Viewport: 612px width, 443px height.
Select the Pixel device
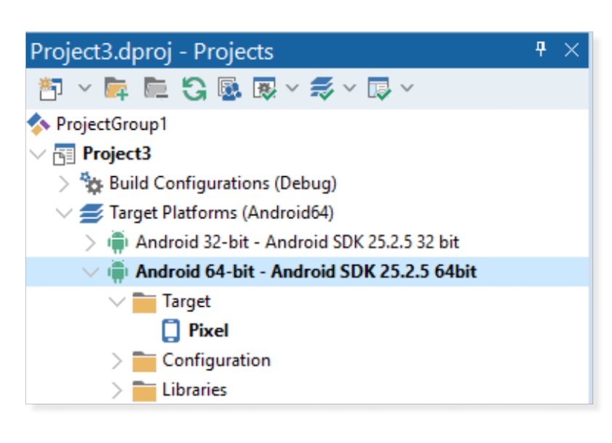click(209, 331)
